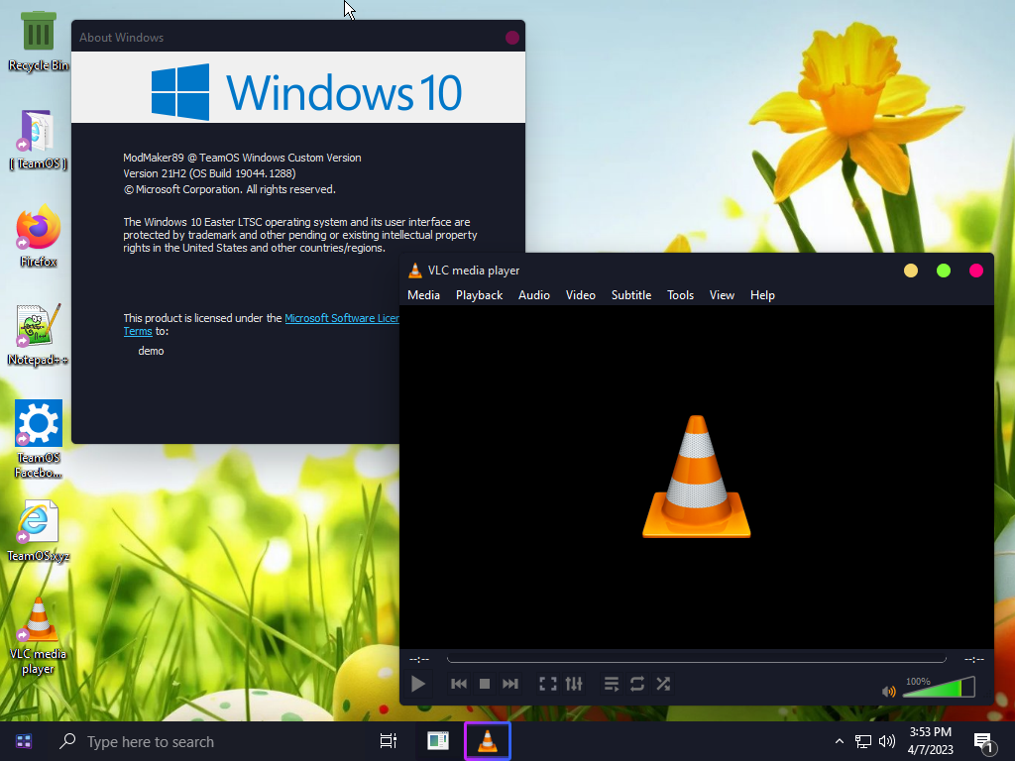
Task: Open the Subtitle menu
Action: coord(631,295)
